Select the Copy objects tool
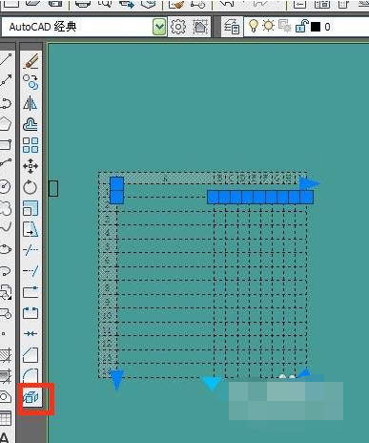This screenshot has width=369, height=443. (31, 81)
